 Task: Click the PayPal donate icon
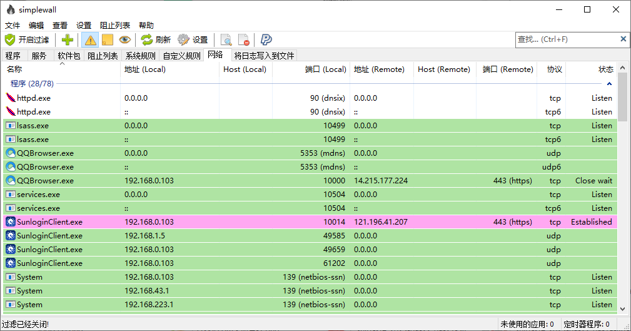point(266,40)
